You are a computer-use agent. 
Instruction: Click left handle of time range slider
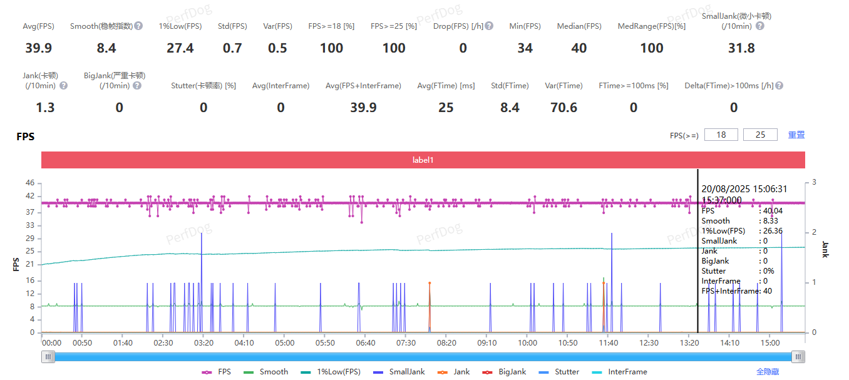coord(48,357)
